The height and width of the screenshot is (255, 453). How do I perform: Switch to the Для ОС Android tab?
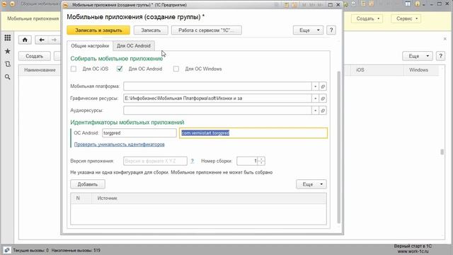[134, 45]
